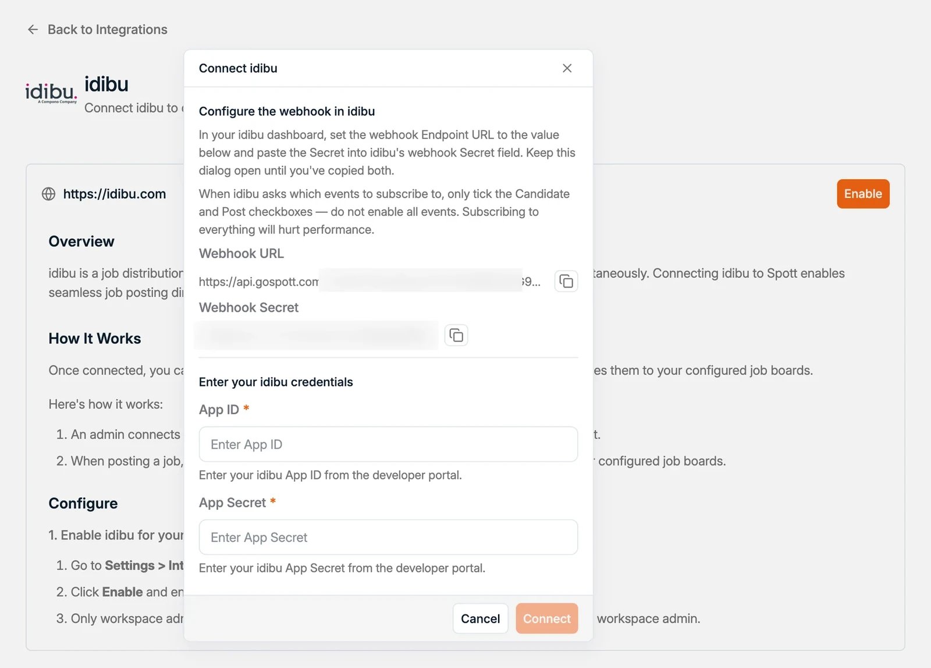Open the https://idibu.com link
This screenshot has height=668, width=931.
click(115, 194)
